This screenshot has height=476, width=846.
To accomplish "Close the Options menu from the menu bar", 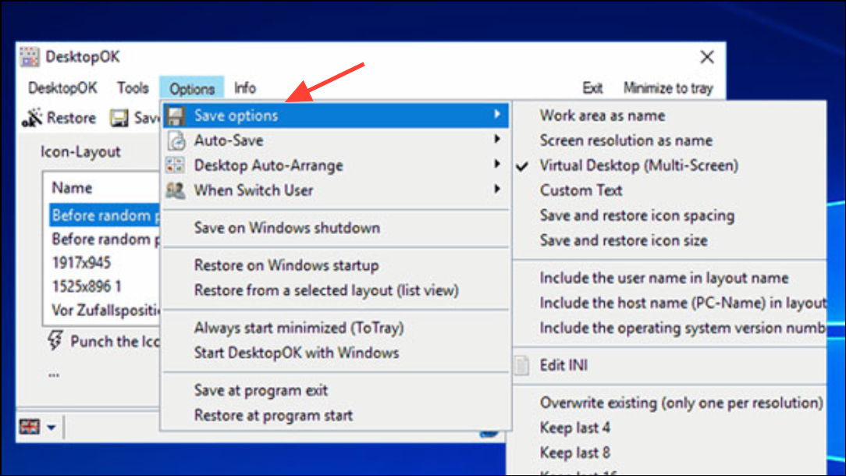I will coord(191,88).
